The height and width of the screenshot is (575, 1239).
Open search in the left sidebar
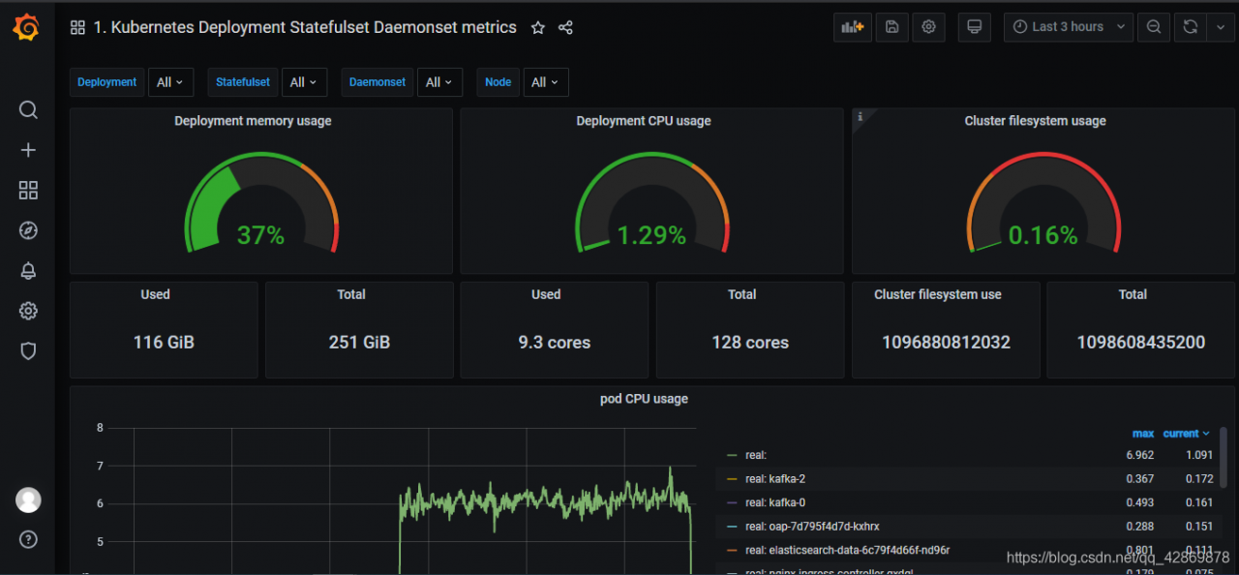[28, 109]
